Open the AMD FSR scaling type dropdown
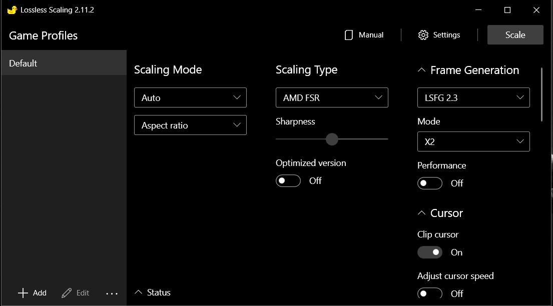The width and height of the screenshot is (553, 306). [x=332, y=97]
